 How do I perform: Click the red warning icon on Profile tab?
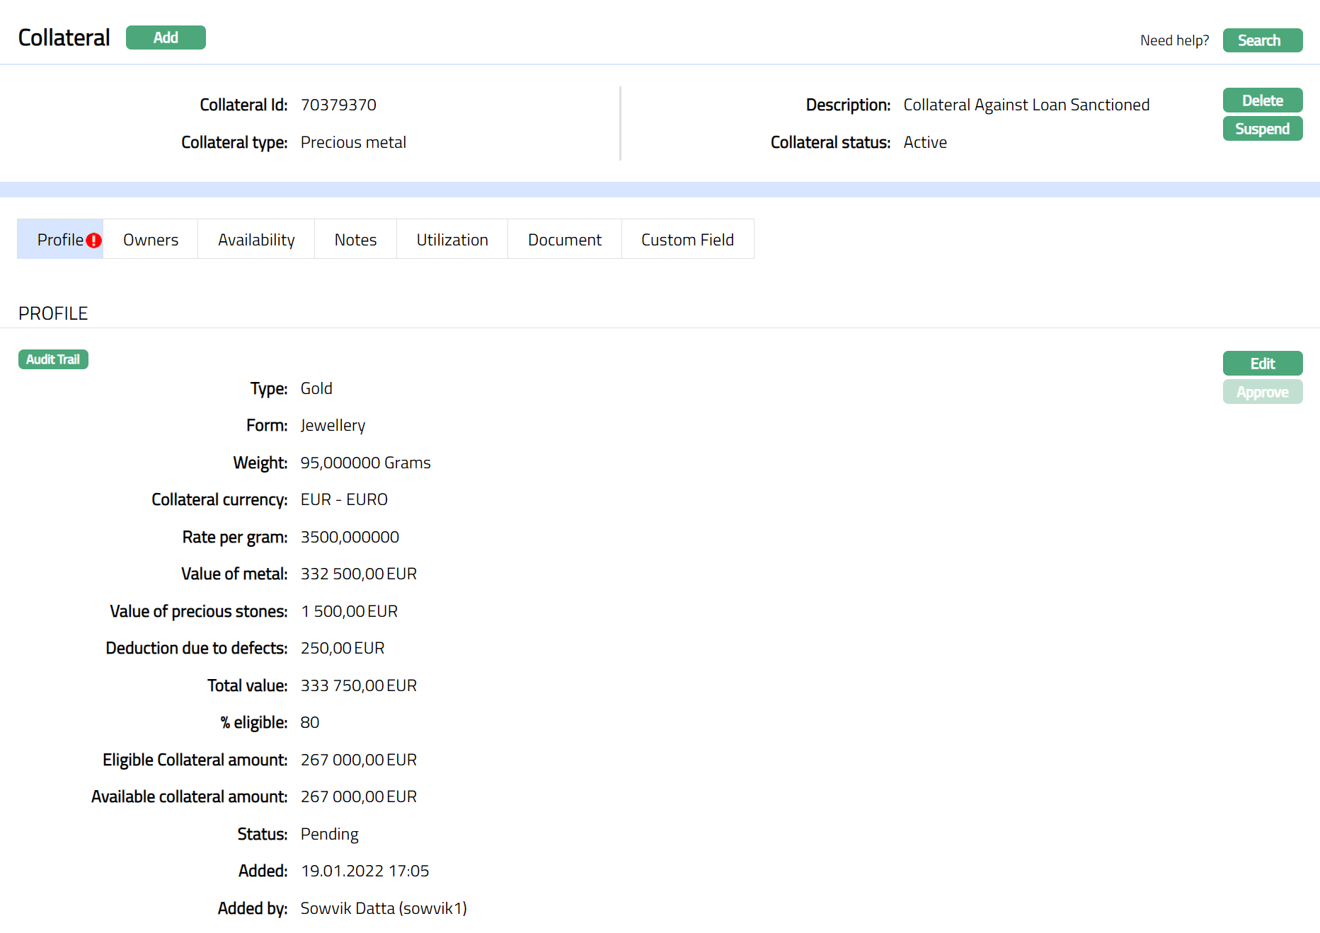point(93,241)
